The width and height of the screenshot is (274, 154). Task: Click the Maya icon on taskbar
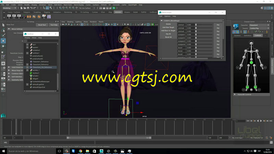coord(101,151)
